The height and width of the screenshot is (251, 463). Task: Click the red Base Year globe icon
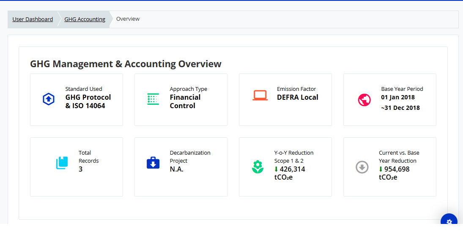point(364,100)
